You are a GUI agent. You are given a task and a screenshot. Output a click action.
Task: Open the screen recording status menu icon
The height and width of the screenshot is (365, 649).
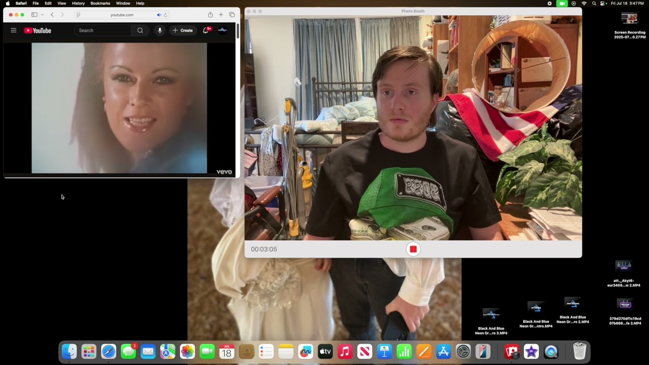pos(550,3)
